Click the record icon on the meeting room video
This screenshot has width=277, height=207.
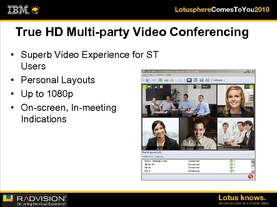pos(161,87)
